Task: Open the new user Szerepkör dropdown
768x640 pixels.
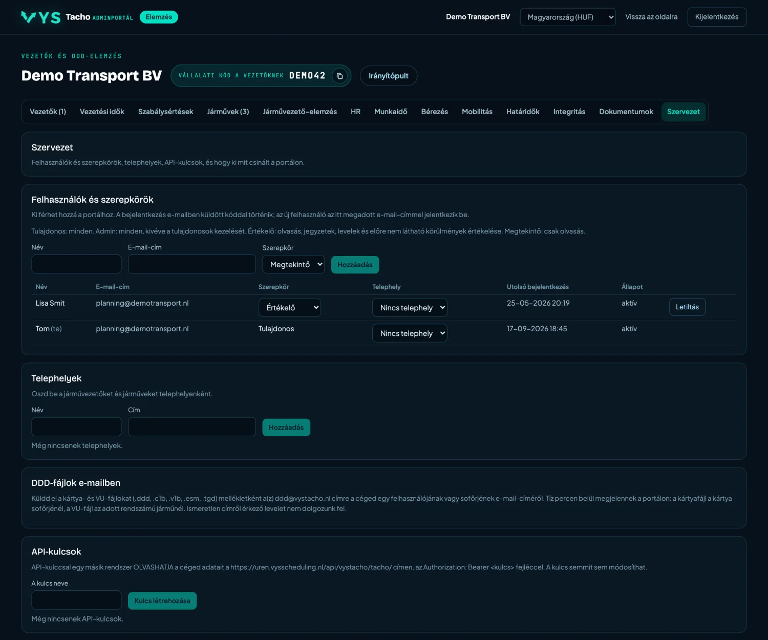Action: 293,264
